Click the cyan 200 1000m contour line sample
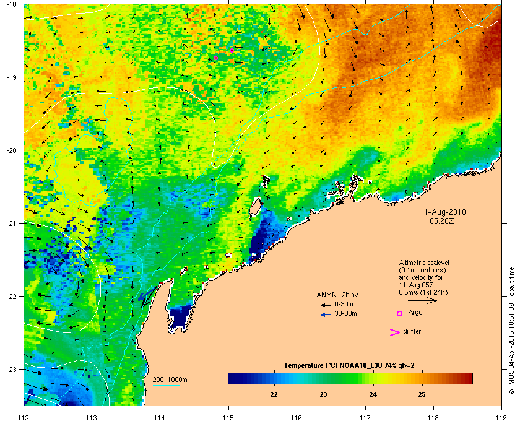Image resolution: width=520 pixels, height=421 pixels. tap(166, 385)
